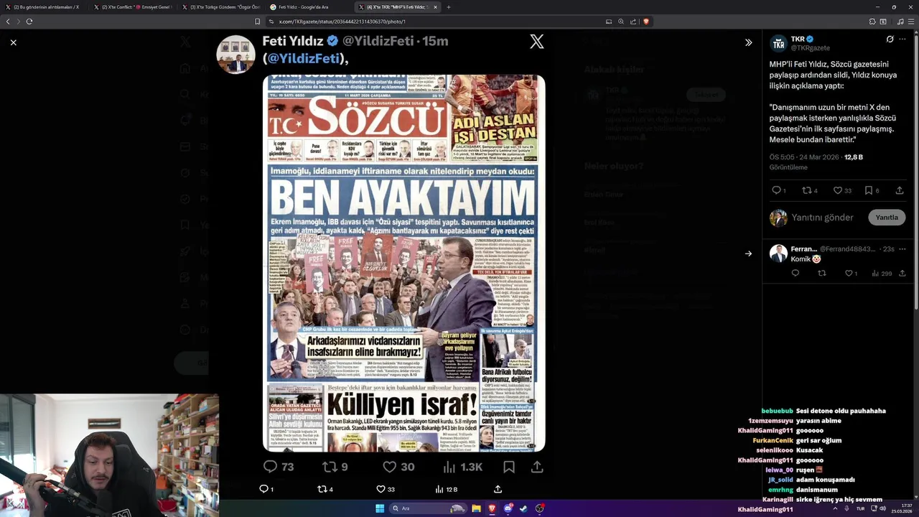The height and width of the screenshot is (517, 919).
Task: Open File Explorer from taskbar
Action: coord(476,508)
